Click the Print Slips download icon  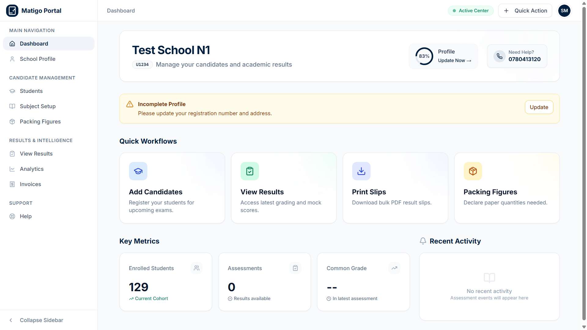[x=361, y=171]
